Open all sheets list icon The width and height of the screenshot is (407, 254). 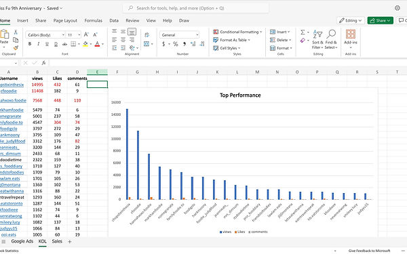click(3, 242)
